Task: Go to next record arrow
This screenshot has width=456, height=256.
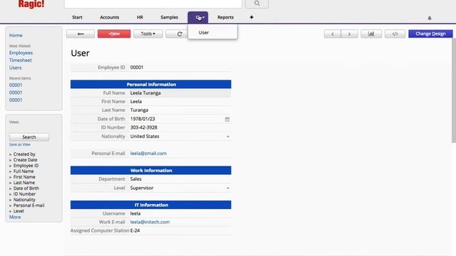Action: pyautogui.click(x=349, y=34)
